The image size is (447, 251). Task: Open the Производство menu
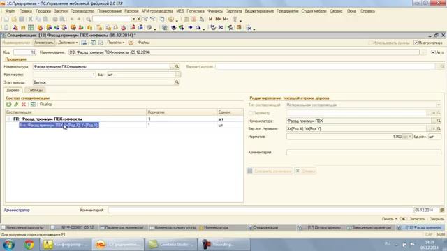pos(82,11)
